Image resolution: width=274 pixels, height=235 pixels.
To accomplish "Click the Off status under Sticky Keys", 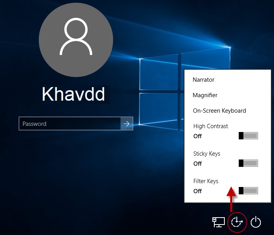I will point(198,164).
